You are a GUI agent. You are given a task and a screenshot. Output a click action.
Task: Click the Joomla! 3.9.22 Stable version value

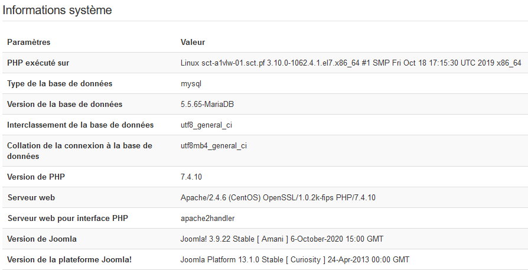[282, 239]
